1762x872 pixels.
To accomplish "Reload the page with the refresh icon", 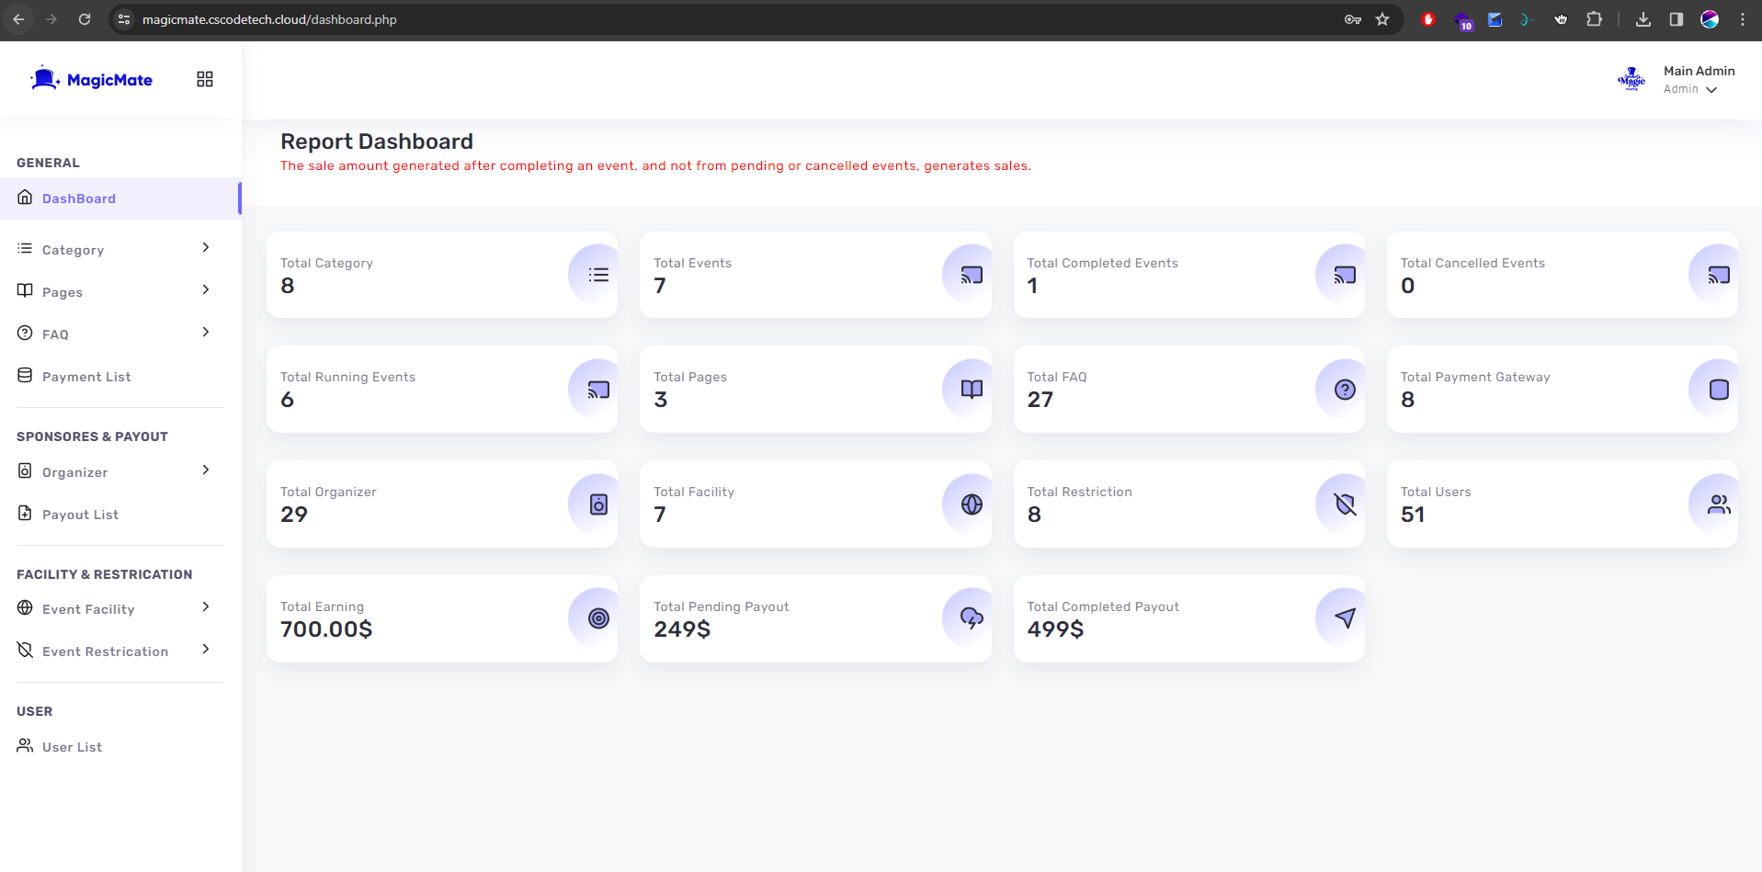I will (x=85, y=19).
